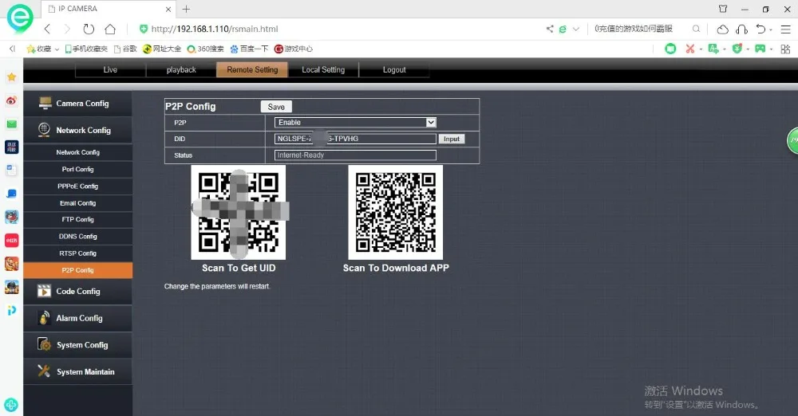
Task: Expand the Code Config section
Action: coord(78,292)
